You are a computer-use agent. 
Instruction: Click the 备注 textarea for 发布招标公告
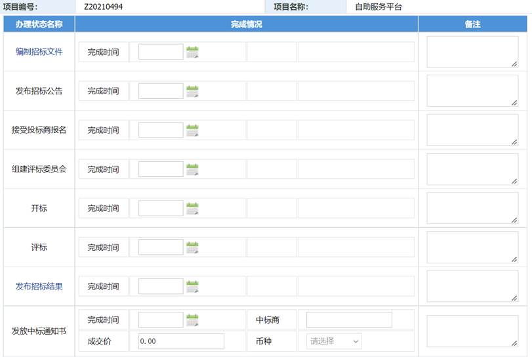click(x=472, y=91)
